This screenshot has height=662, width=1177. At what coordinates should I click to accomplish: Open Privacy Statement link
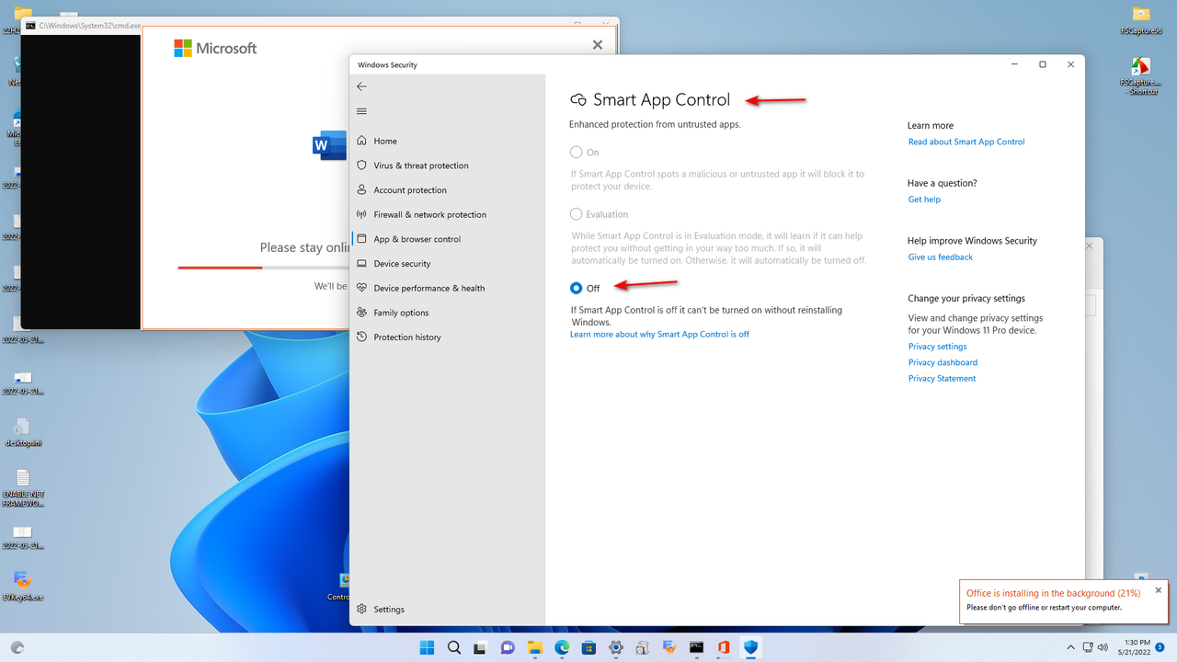click(x=942, y=379)
